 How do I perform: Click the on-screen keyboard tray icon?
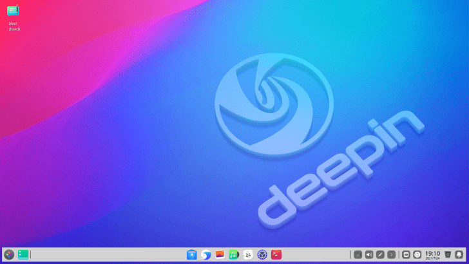(358, 255)
